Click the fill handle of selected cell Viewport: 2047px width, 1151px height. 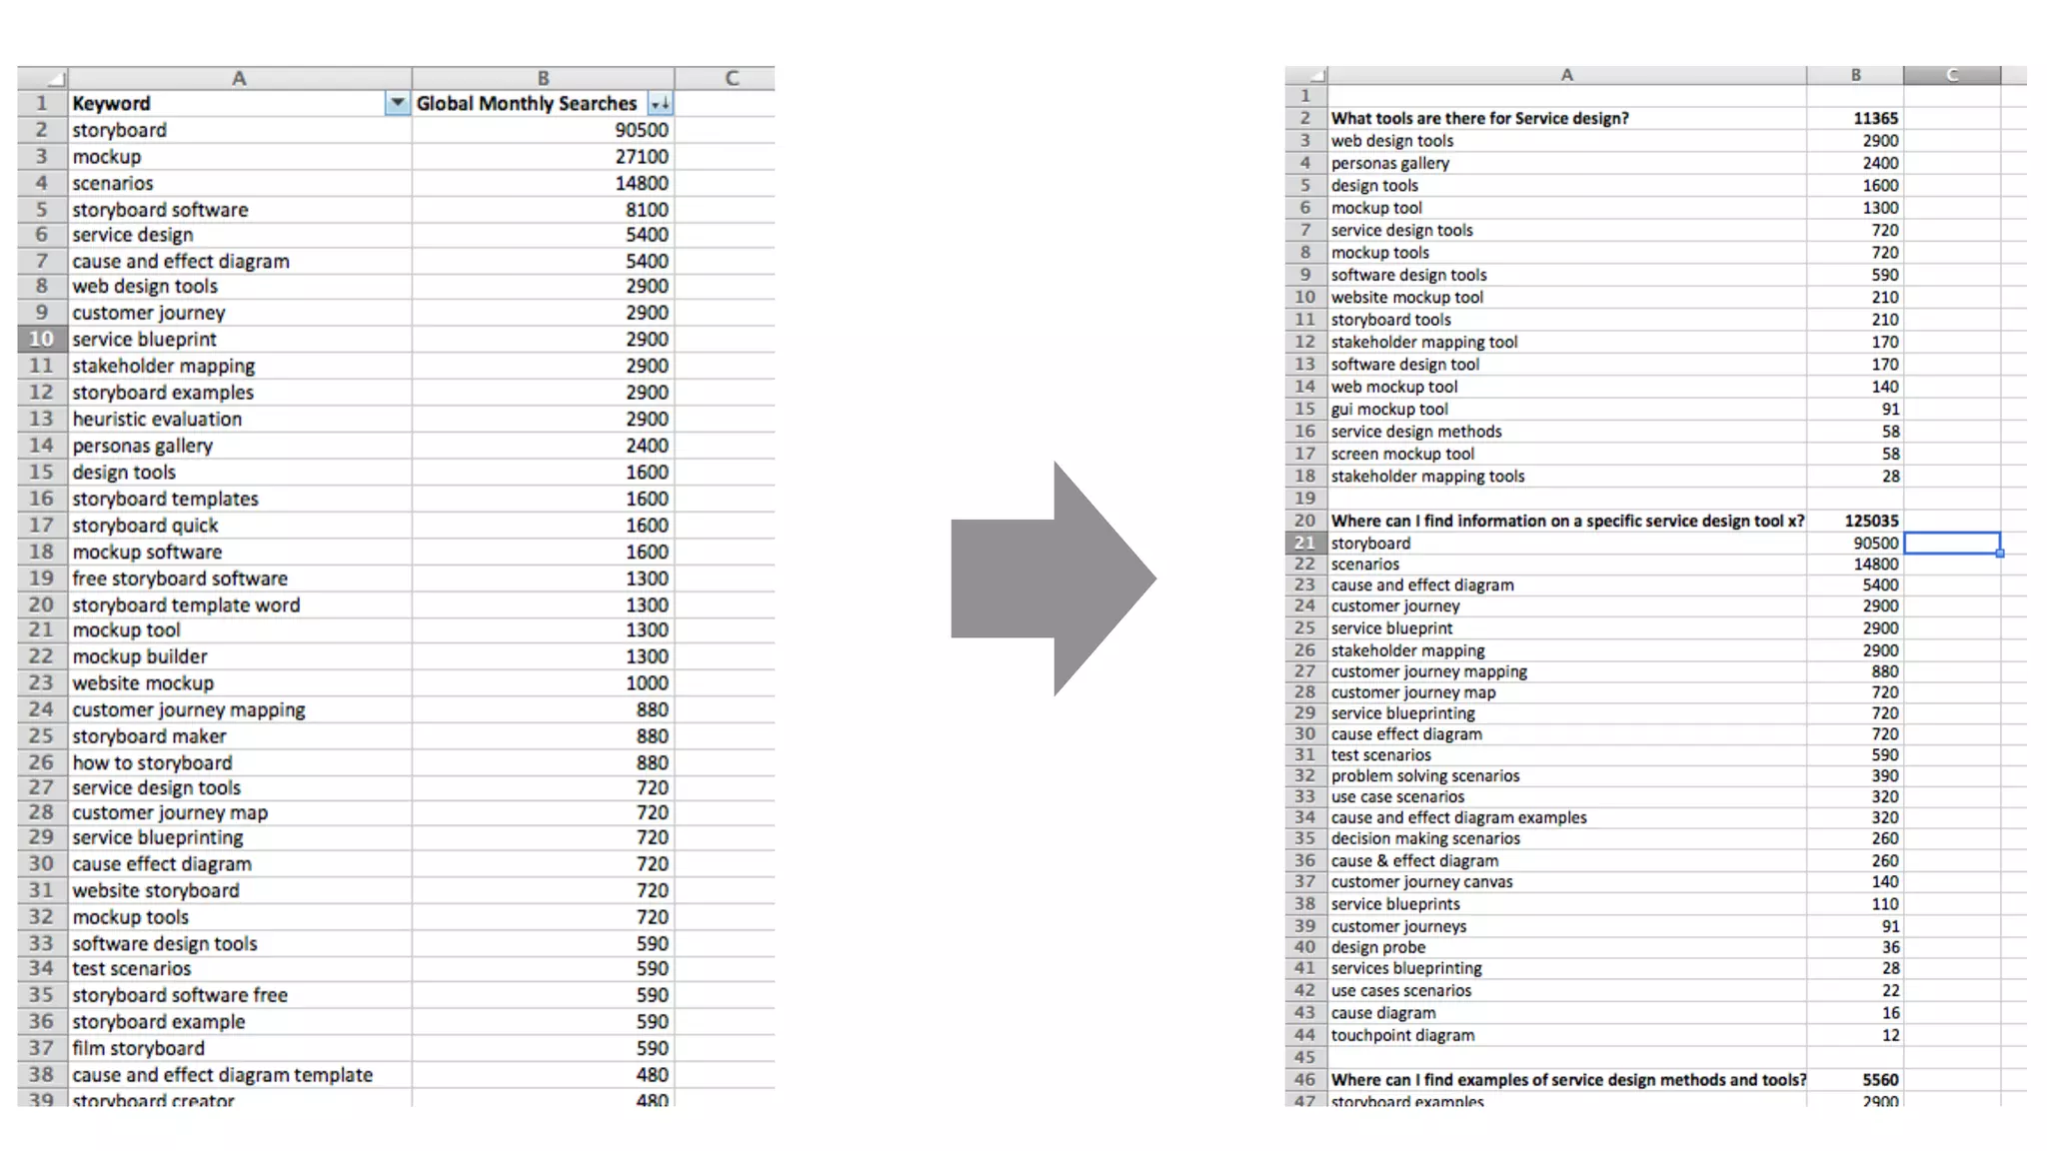click(x=2000, y=554)
